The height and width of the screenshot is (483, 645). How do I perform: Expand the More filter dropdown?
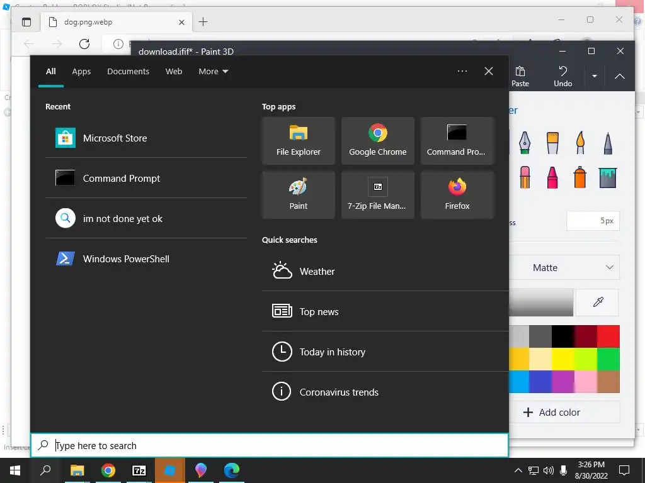213,72
